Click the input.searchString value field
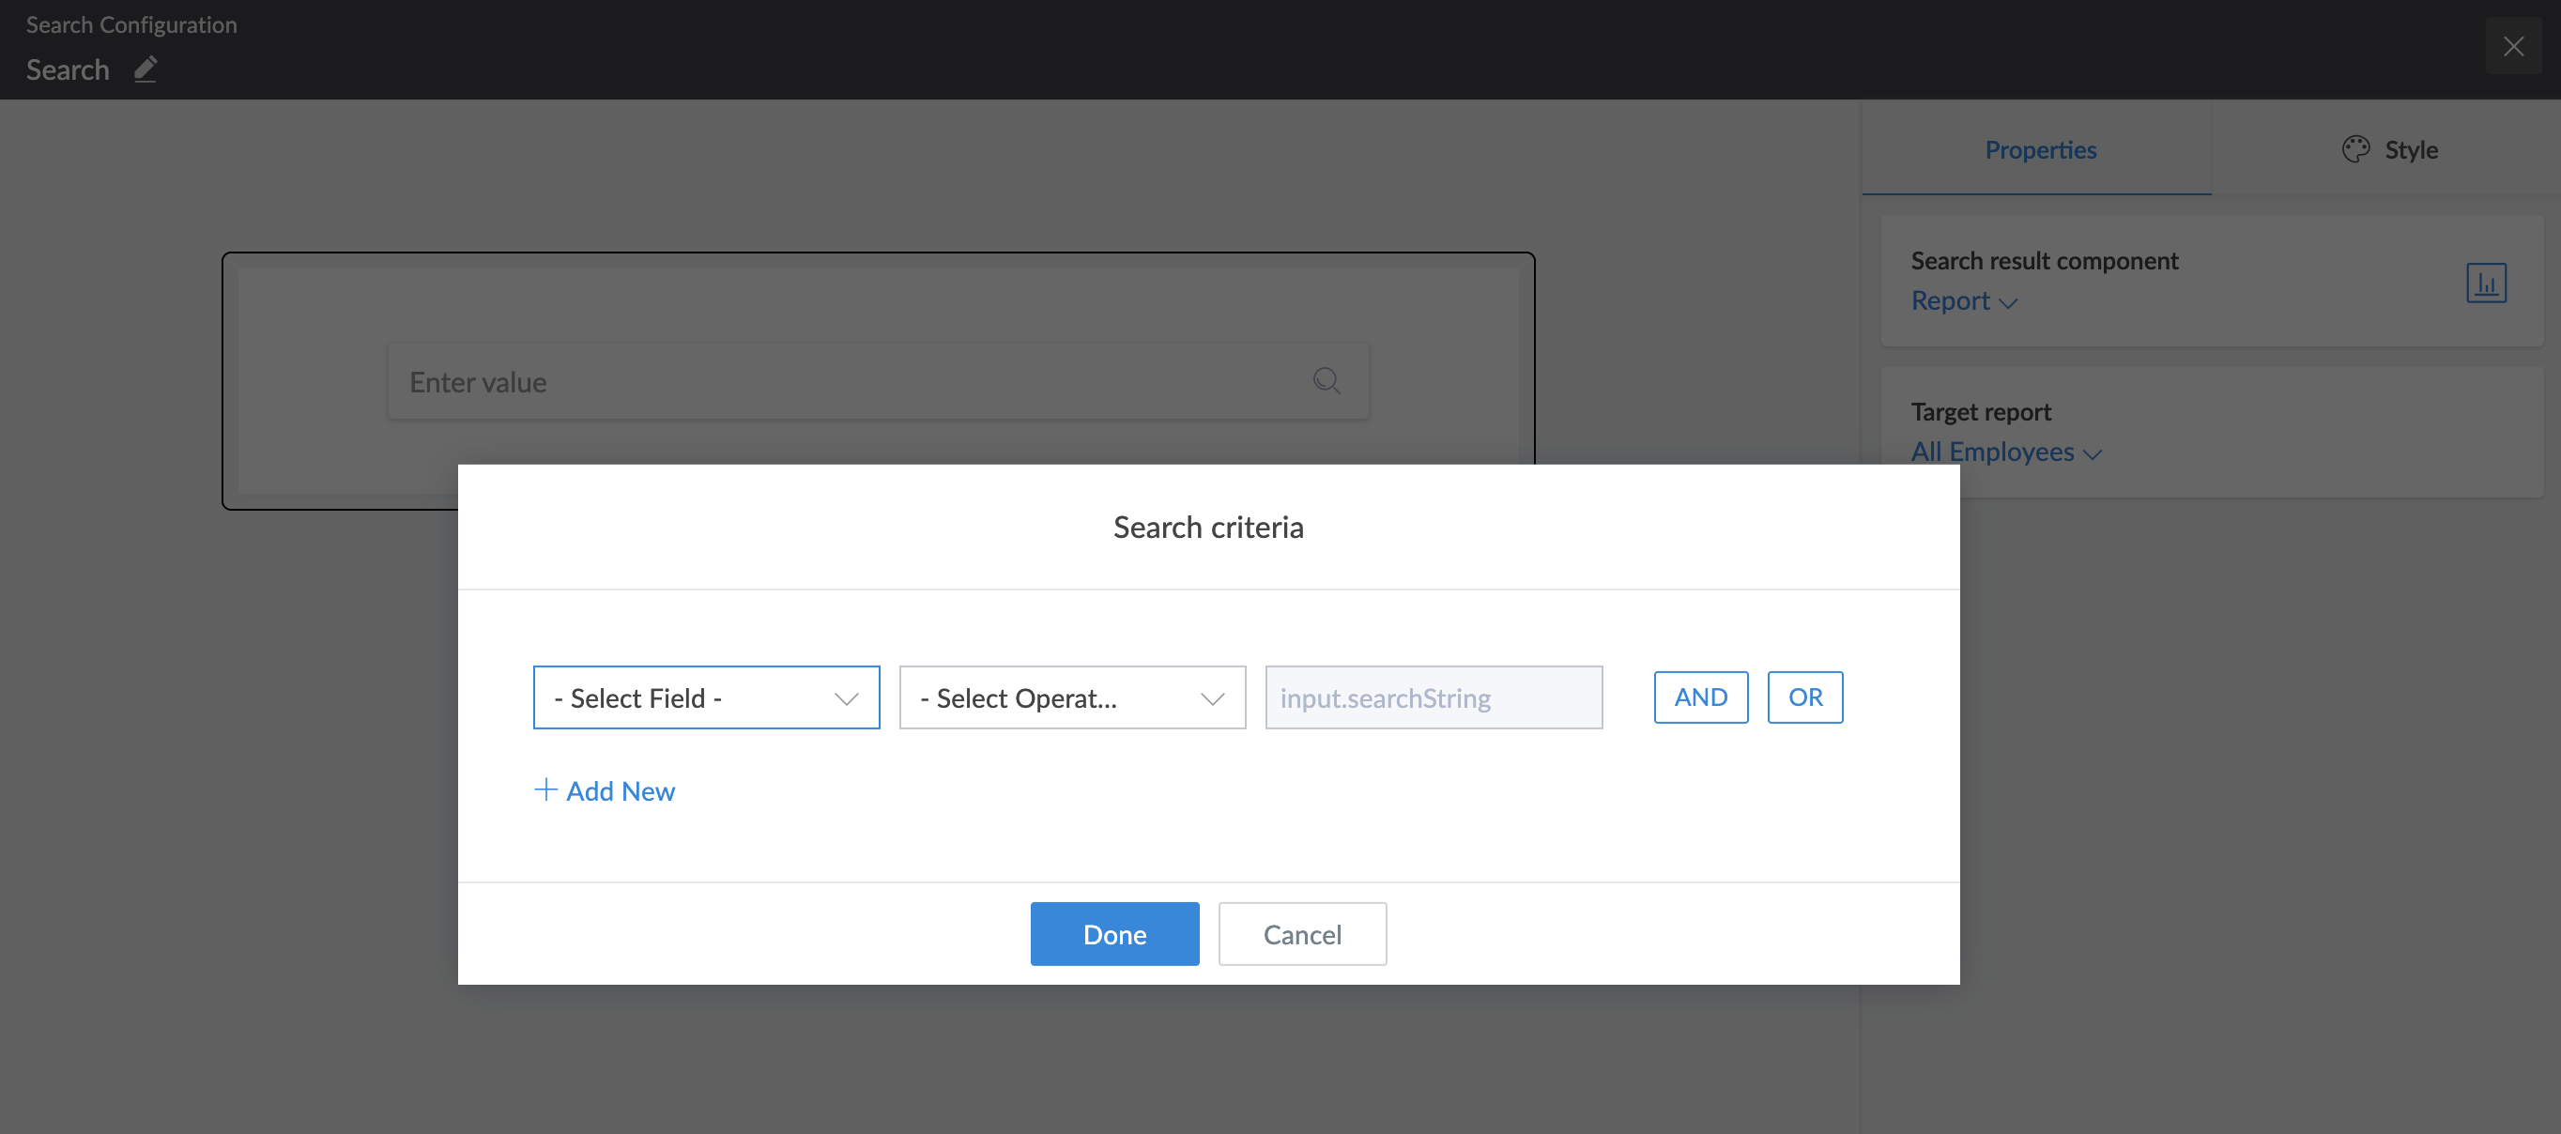 point(1433,697)
